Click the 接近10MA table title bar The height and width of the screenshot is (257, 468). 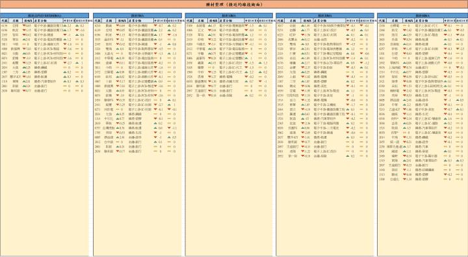click(x=229, y=15)
